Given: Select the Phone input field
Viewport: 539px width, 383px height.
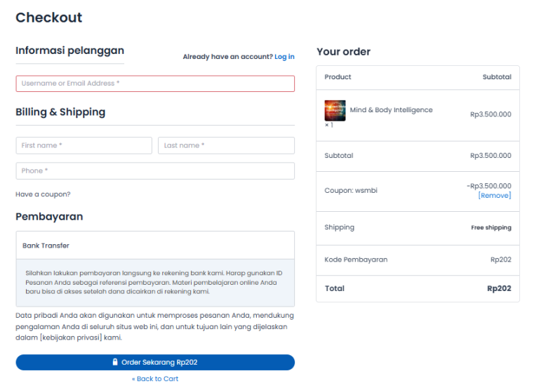Looking at the screenshot, I should click(155, 170).
